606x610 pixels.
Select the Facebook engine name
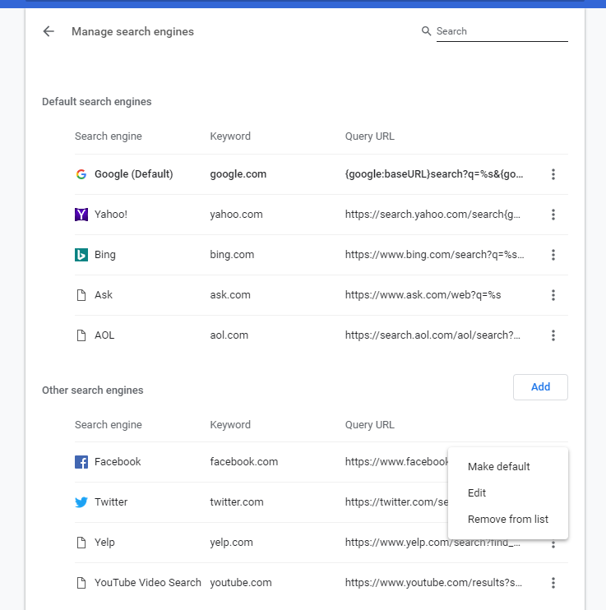tap(118, 462)
